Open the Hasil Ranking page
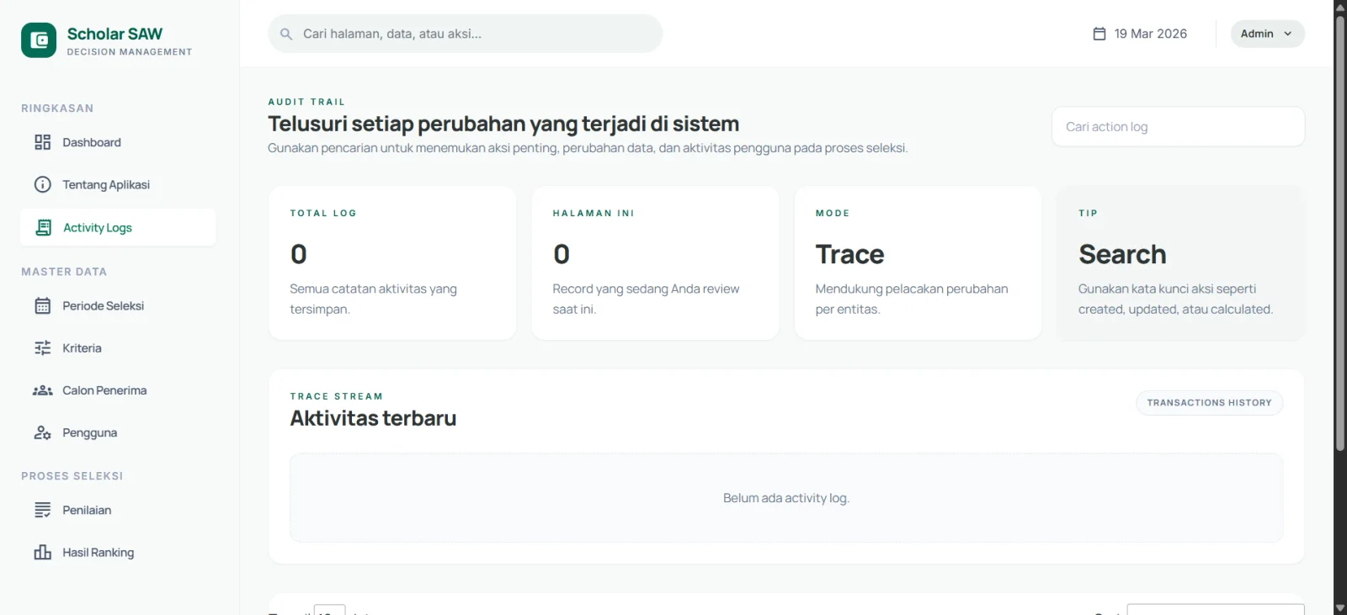Image resolution: width=1347 pixels, height=615 pixels. [x=98, y=553]
